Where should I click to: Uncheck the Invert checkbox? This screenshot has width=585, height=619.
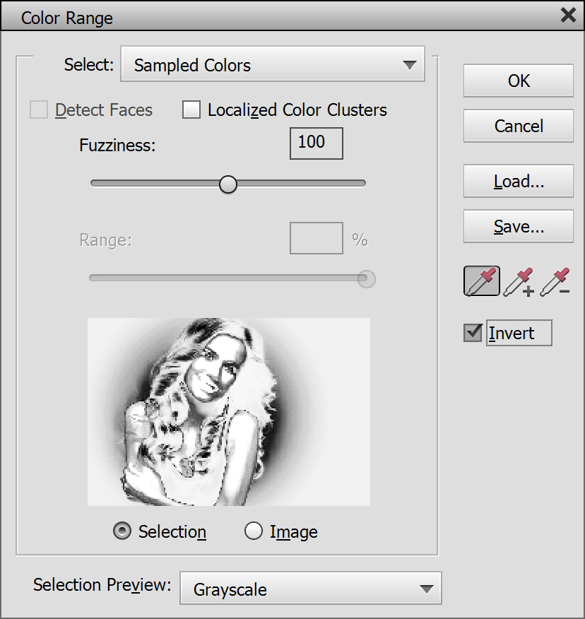473,333
